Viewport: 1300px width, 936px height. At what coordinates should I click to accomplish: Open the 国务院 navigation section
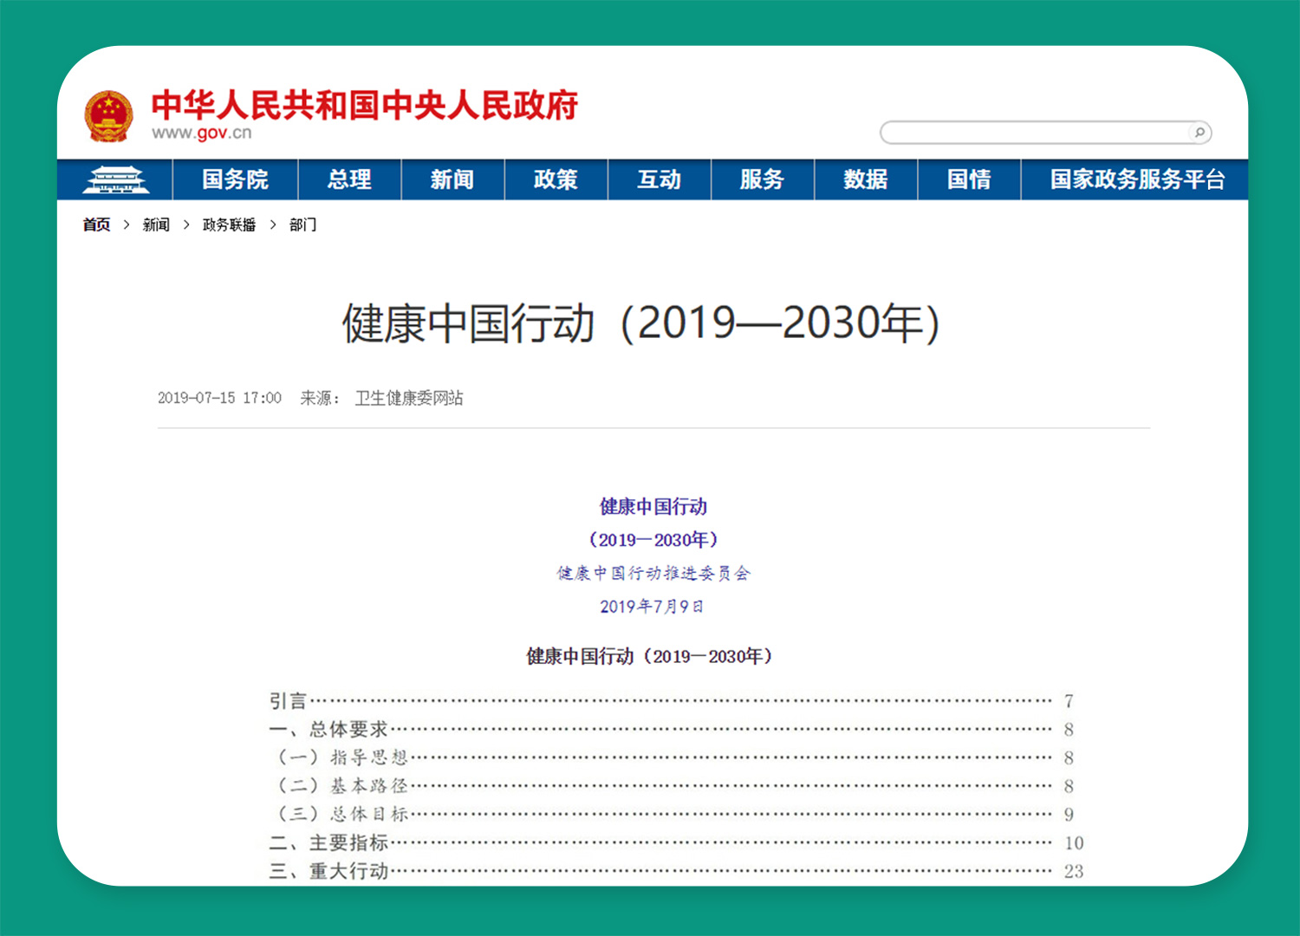click(x=236, y=179)
